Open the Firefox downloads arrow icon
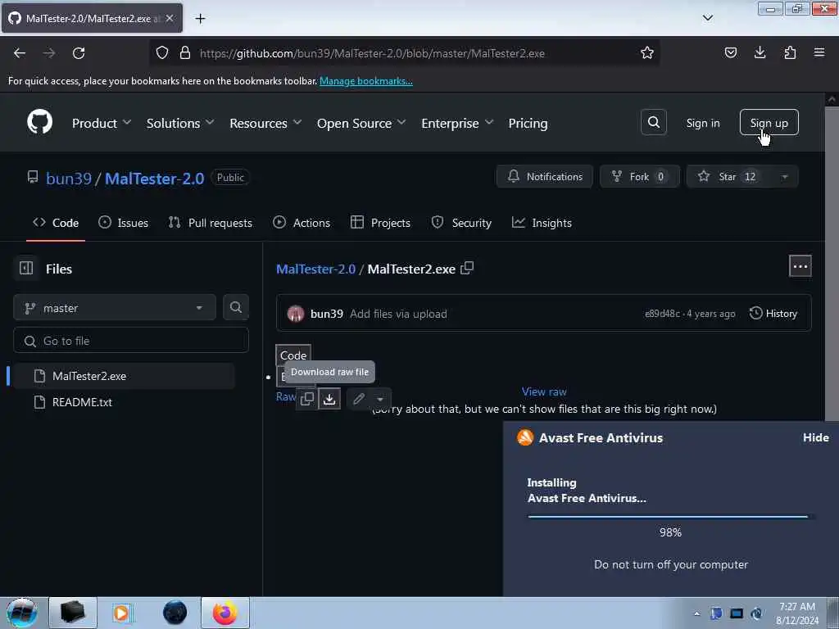The image size is (839, 629). [760, 52]
